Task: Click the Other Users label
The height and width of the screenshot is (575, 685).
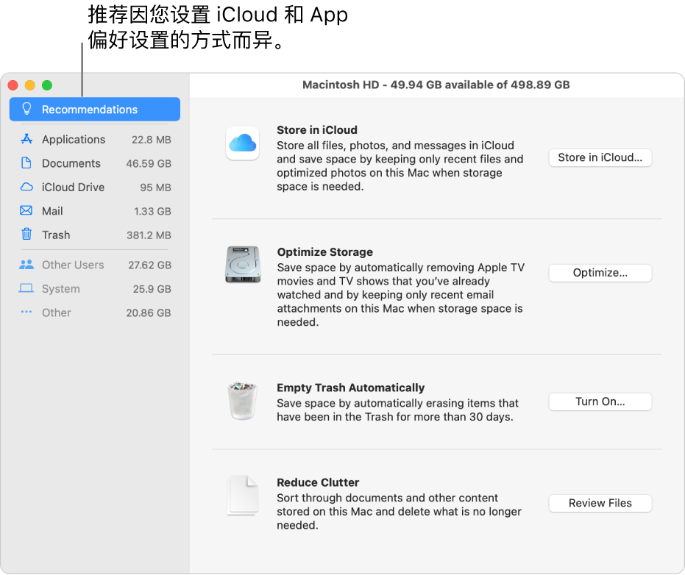Action: coord(73,265)
